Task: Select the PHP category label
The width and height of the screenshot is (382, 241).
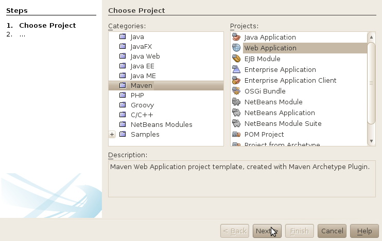Action: click(x=137, y=95)
